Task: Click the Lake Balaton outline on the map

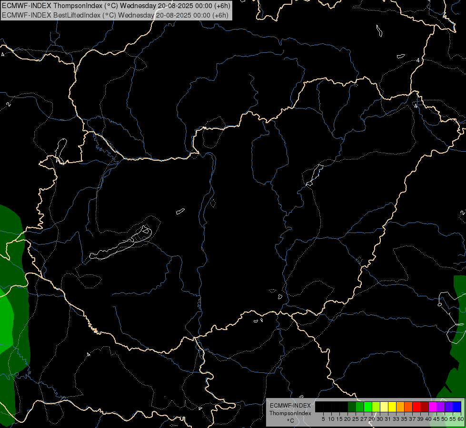Action: tap(120, 243)
